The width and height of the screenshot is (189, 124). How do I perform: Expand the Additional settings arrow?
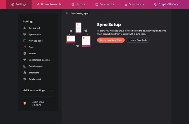point(52,90)
